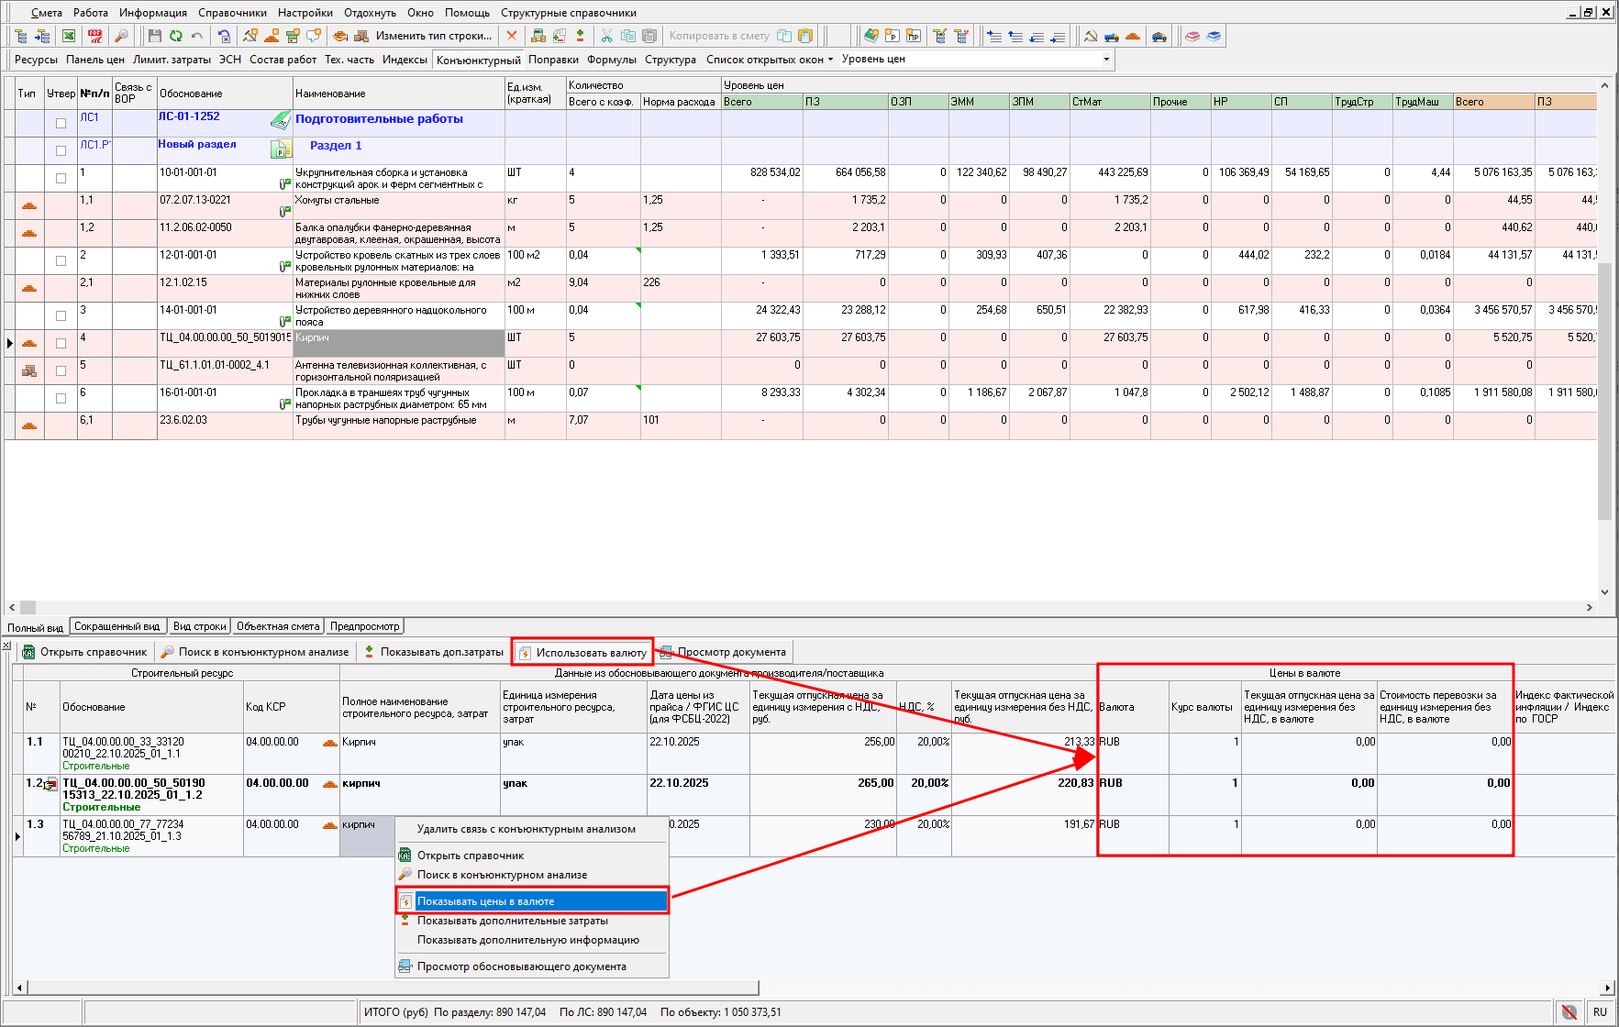Click the PDF export toolbar icon
1619x1027 pixels.
click(95, 36)
